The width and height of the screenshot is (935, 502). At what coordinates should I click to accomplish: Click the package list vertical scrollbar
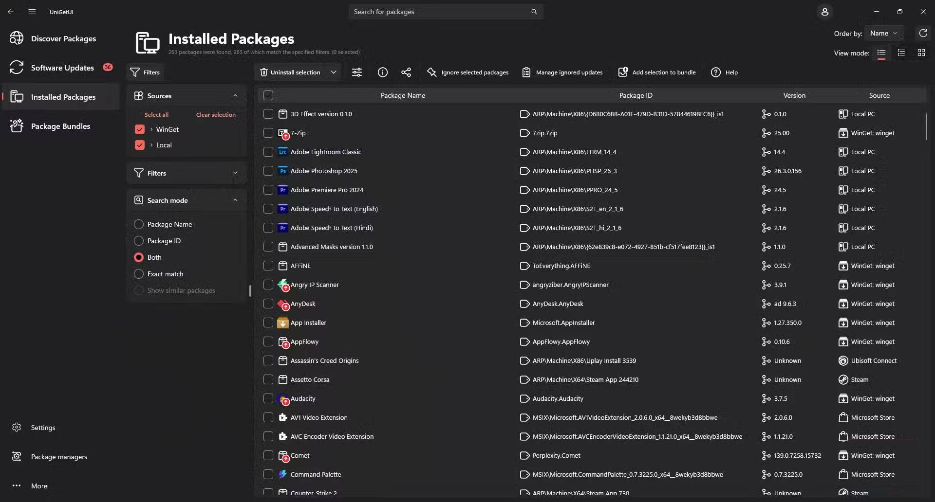point(926,126)
